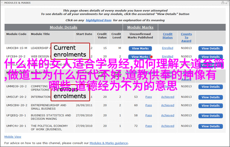Click mark 72 in UMPC4V-20-1 row
The width and height of the screenshot is (230, 147).
(136, 126)
